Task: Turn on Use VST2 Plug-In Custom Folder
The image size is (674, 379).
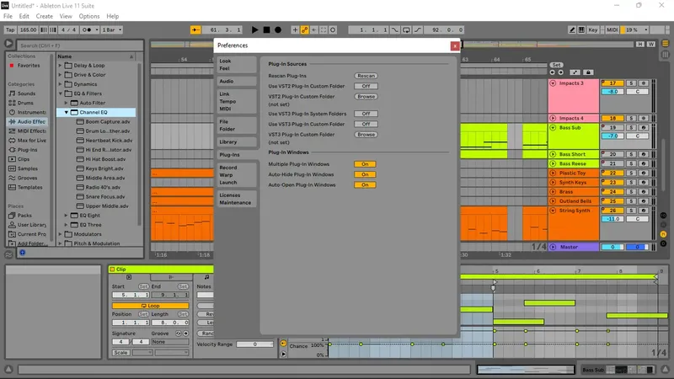Action: [366, 86]
